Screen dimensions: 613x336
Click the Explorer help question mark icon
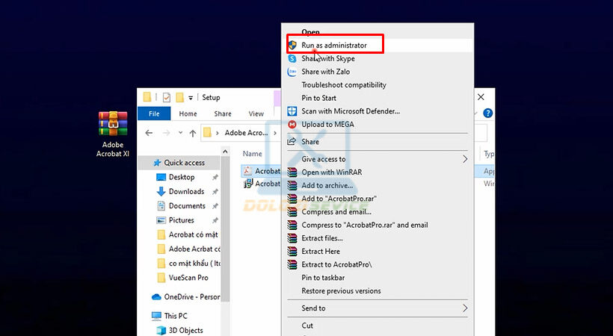tap(487, 113)
